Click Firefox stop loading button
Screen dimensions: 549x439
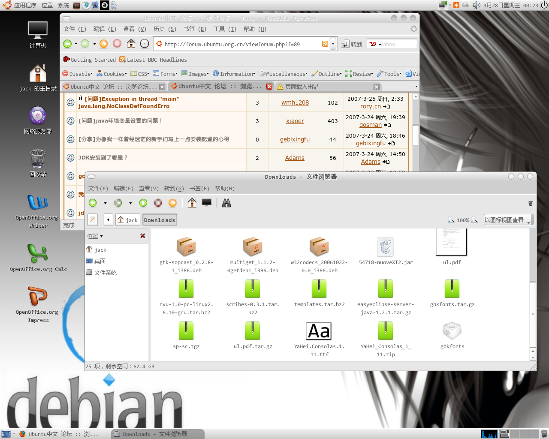pyautogui.click(x=117, y=44)
